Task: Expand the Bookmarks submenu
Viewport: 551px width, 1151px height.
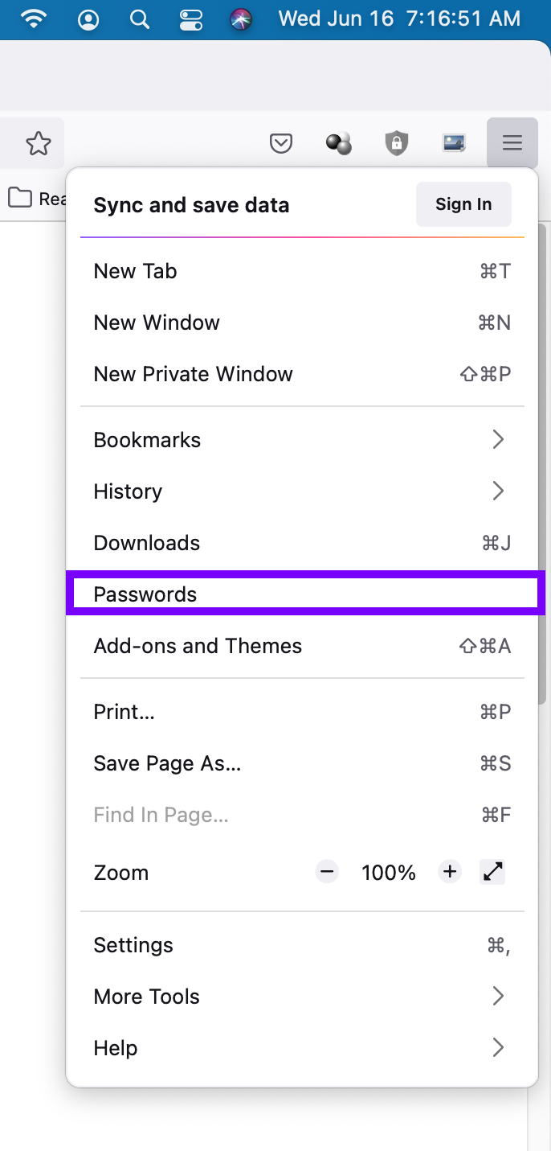Action: pyautogui.click(x=302, y=440)
